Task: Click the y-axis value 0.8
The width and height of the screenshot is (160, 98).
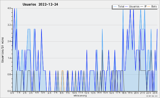Action: 9,74
